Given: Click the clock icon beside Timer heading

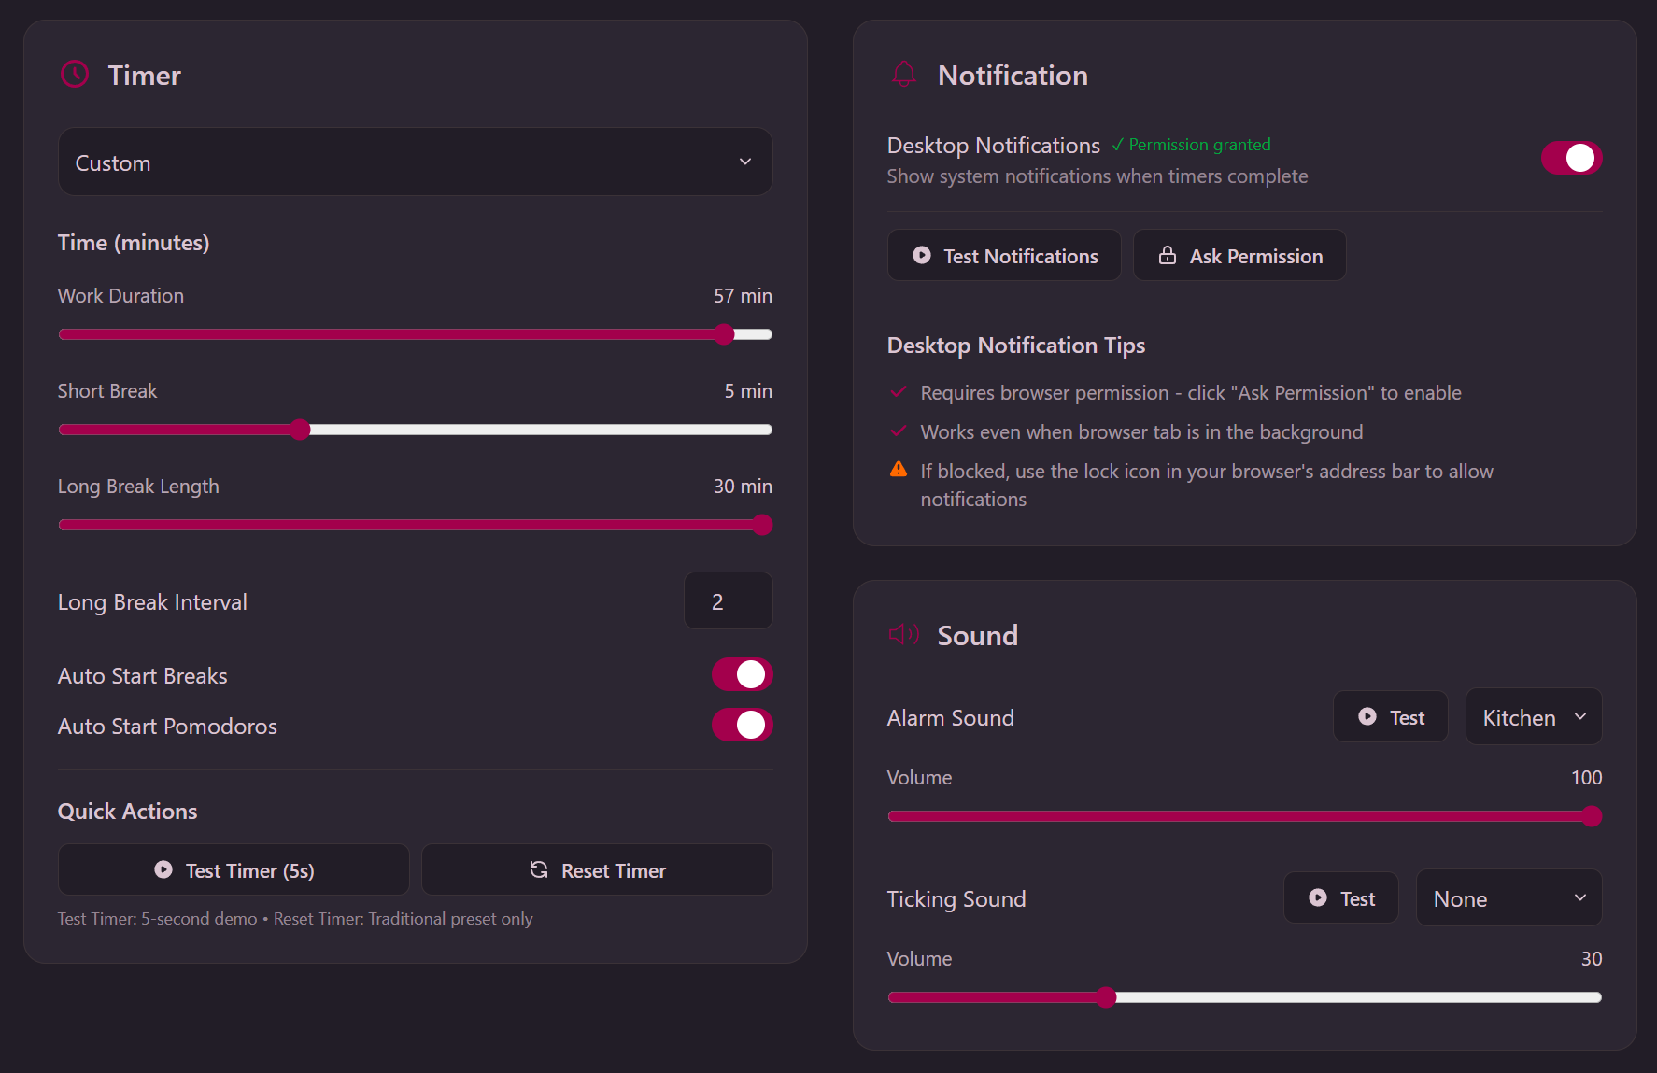Looking at the screenshot, I should 74,74.
